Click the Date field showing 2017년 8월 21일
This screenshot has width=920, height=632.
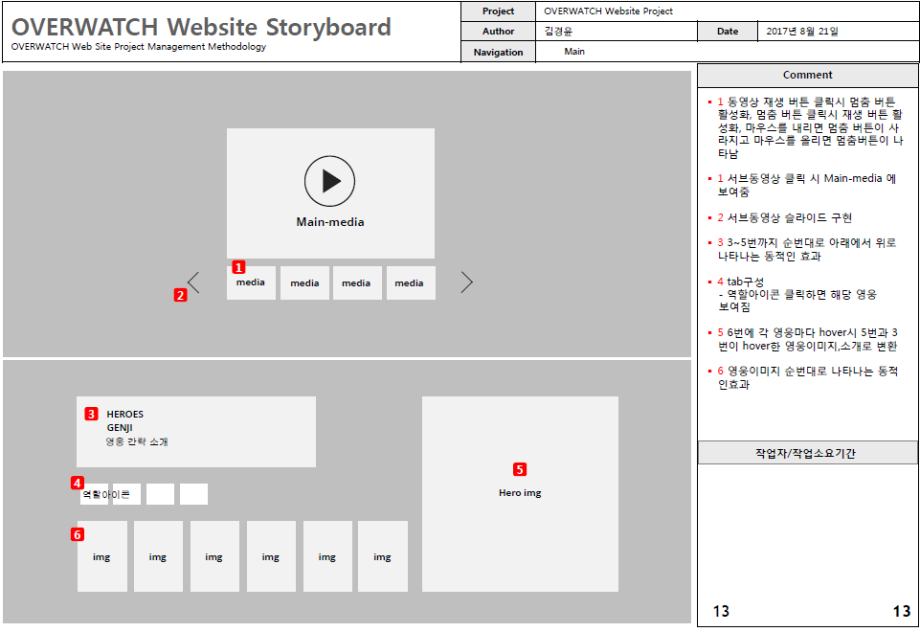[x=802, y=32]
